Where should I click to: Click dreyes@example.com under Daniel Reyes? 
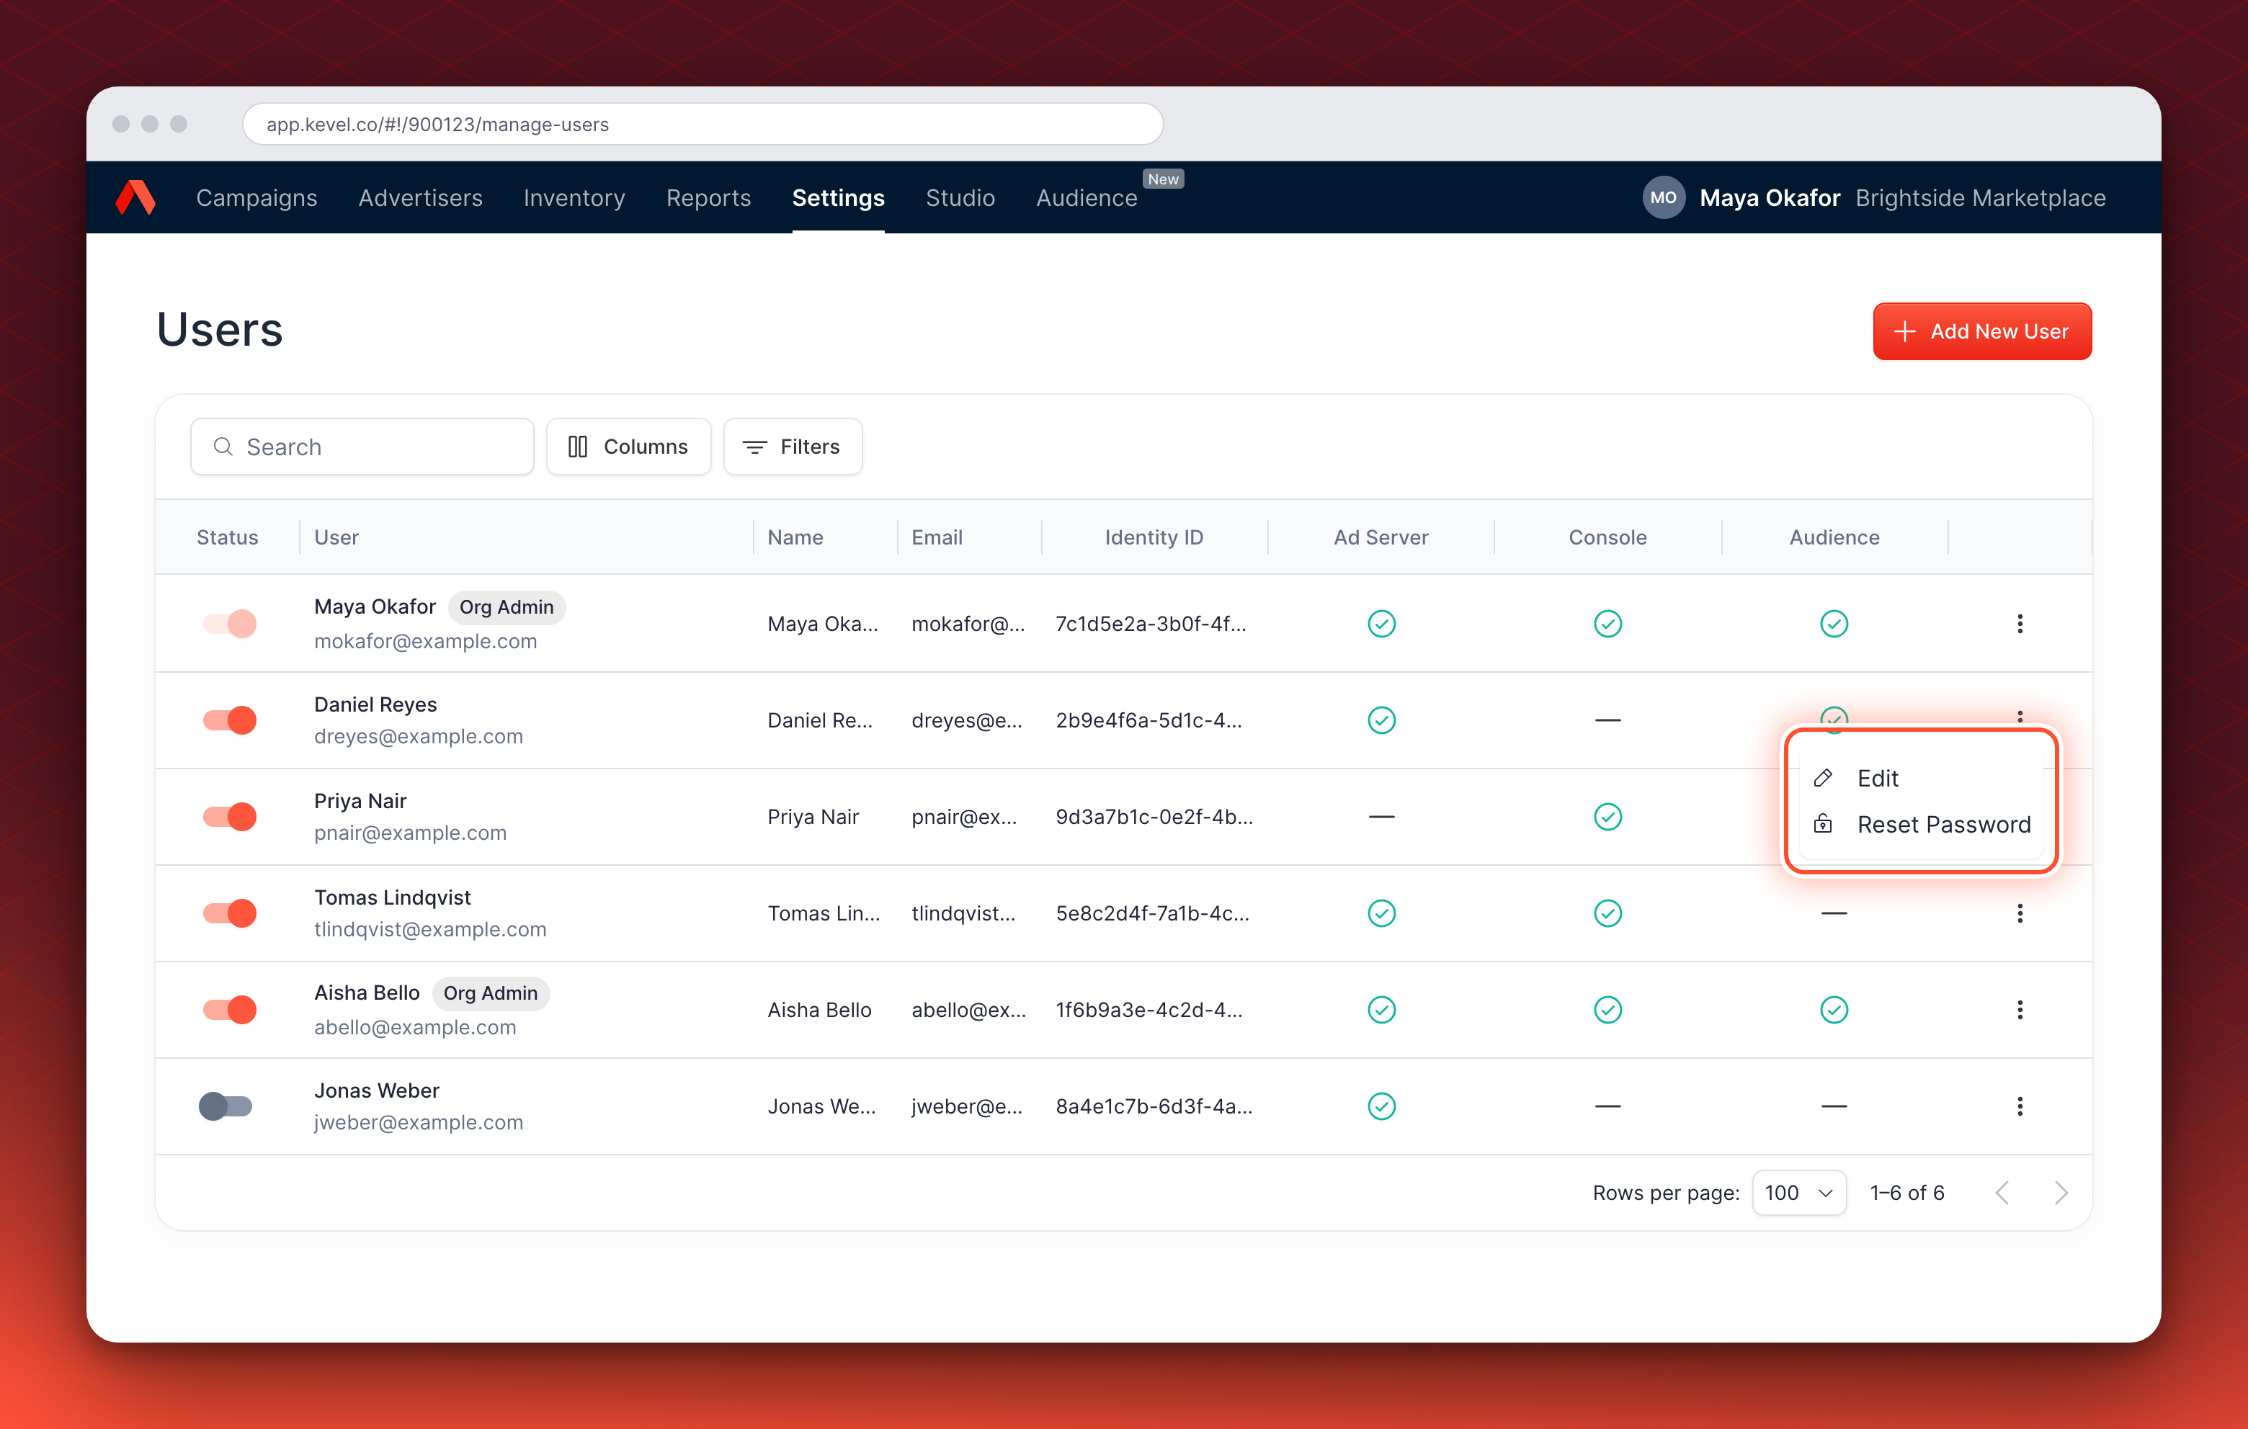point(418,736)
